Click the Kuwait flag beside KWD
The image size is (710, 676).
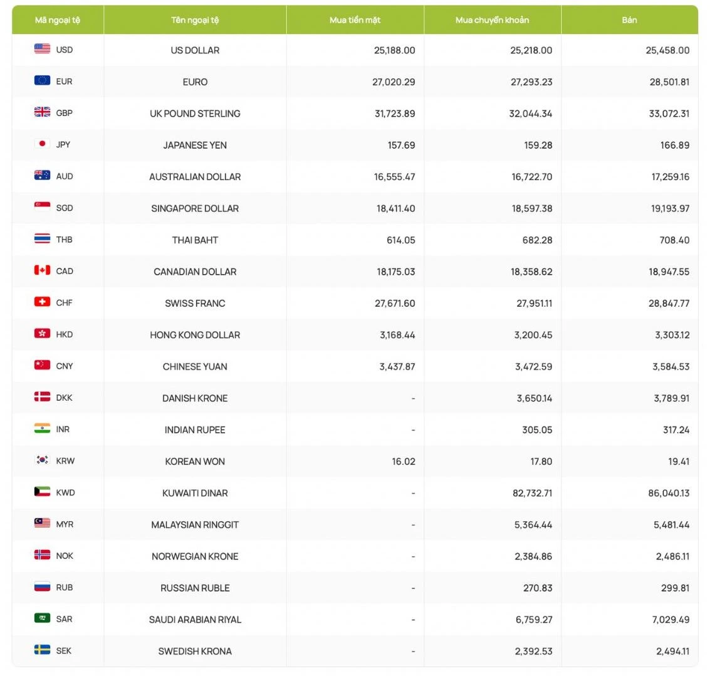pyautogui.click(x=42, y=492)
